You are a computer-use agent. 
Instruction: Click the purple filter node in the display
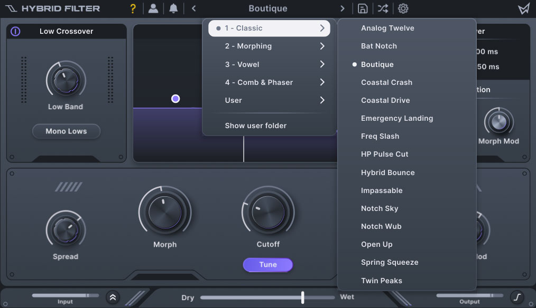[x=175, y=99]
